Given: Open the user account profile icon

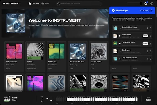Looking at the screenshot, I should tap(152, 3).
